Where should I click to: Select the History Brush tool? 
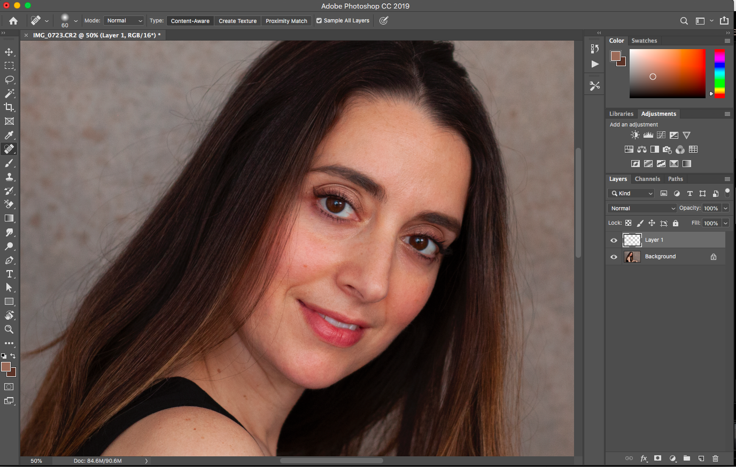tap(9, 191)
